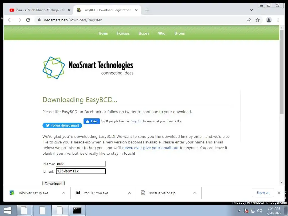Share this page icon in address bar
Image resolution: width=288 pixels, height=216 pixels.
point(249,20)
